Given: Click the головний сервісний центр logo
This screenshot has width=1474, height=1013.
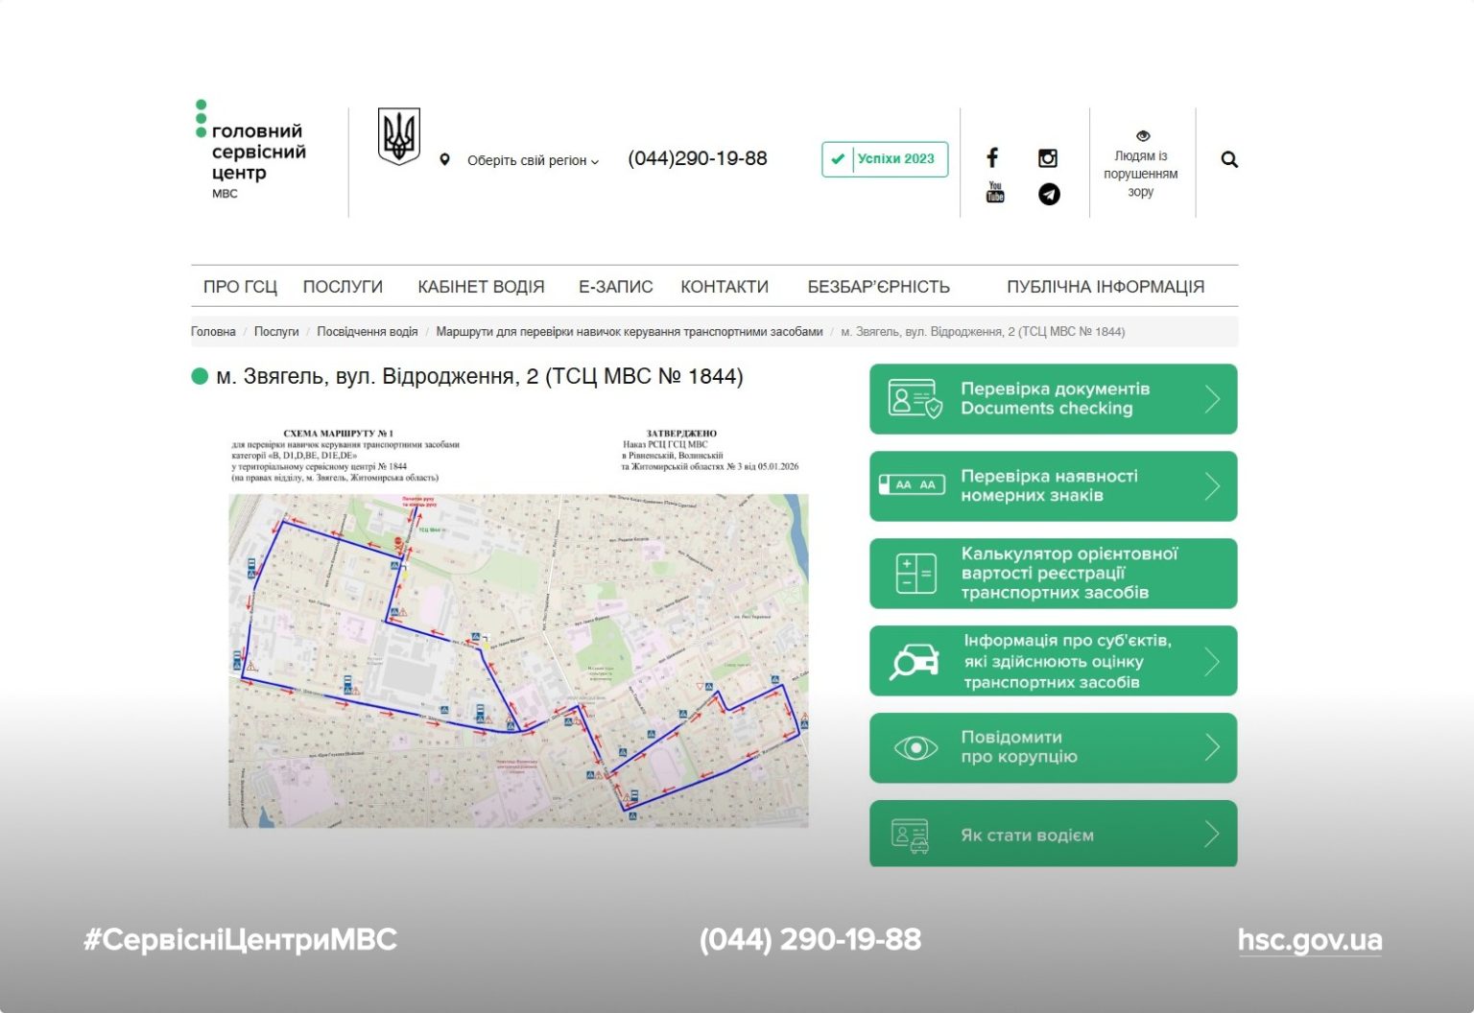Looking at the screenshot, I should (x=251, y=153).
